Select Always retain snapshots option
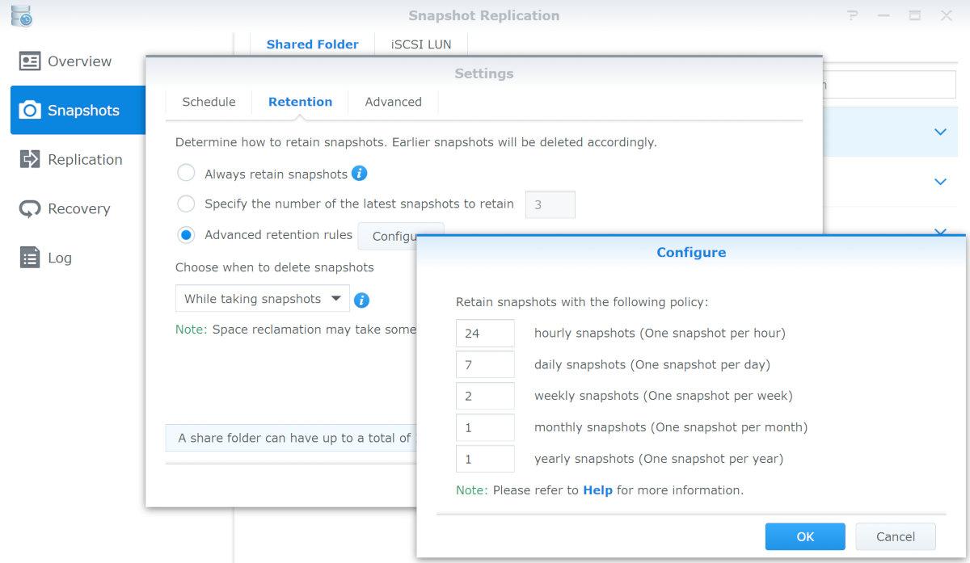Viewport: 970px width, 563px height. point(186,174)
